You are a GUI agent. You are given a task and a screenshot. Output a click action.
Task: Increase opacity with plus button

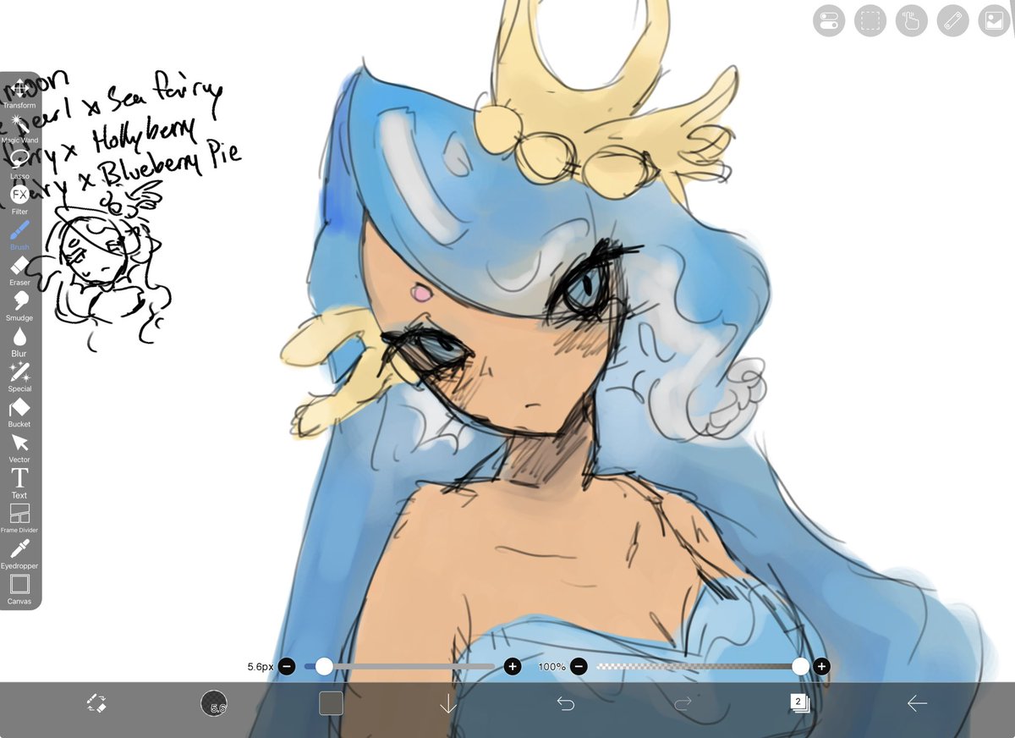821,667
